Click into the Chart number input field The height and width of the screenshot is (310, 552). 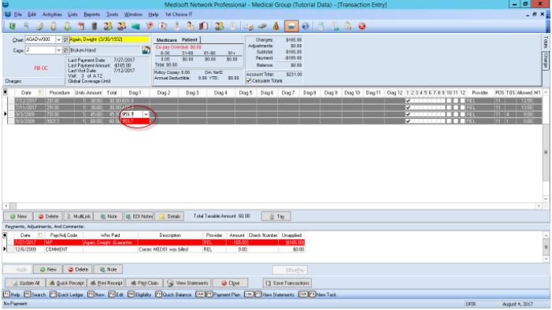pyautogui.click(x=40, y=40)
